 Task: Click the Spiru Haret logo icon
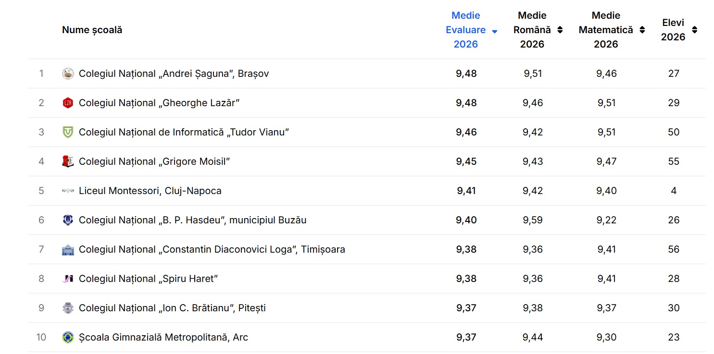pyautogui.click(x=68, y=279)
